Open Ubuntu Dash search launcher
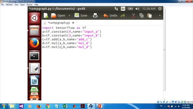The height and width of the screenshot is (109, 193). tap(34, 18)
